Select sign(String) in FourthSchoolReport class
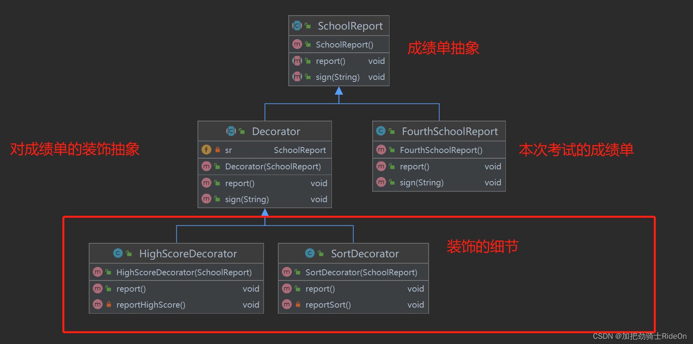Viewport: 693px width, 344px height. click(439, 183)
